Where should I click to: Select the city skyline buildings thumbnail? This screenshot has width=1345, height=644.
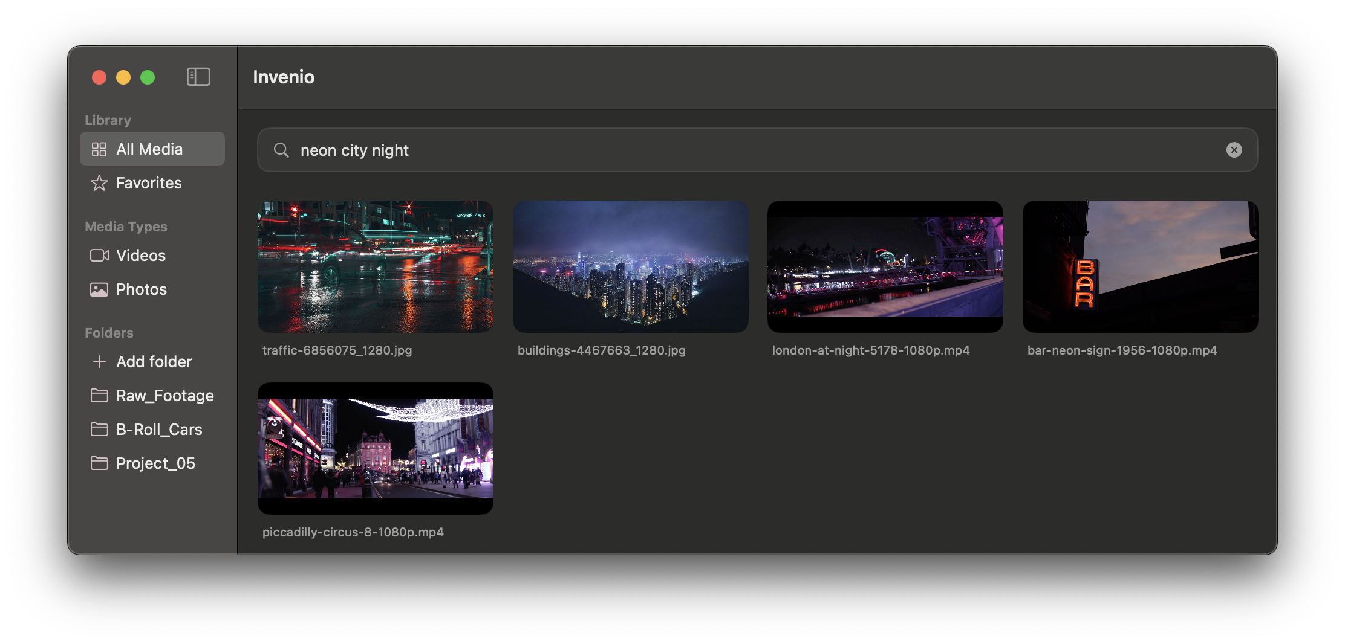coord(631,266)
